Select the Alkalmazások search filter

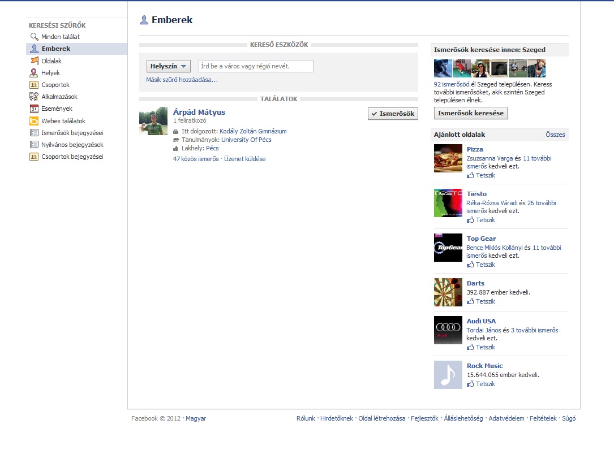(59, 97)
